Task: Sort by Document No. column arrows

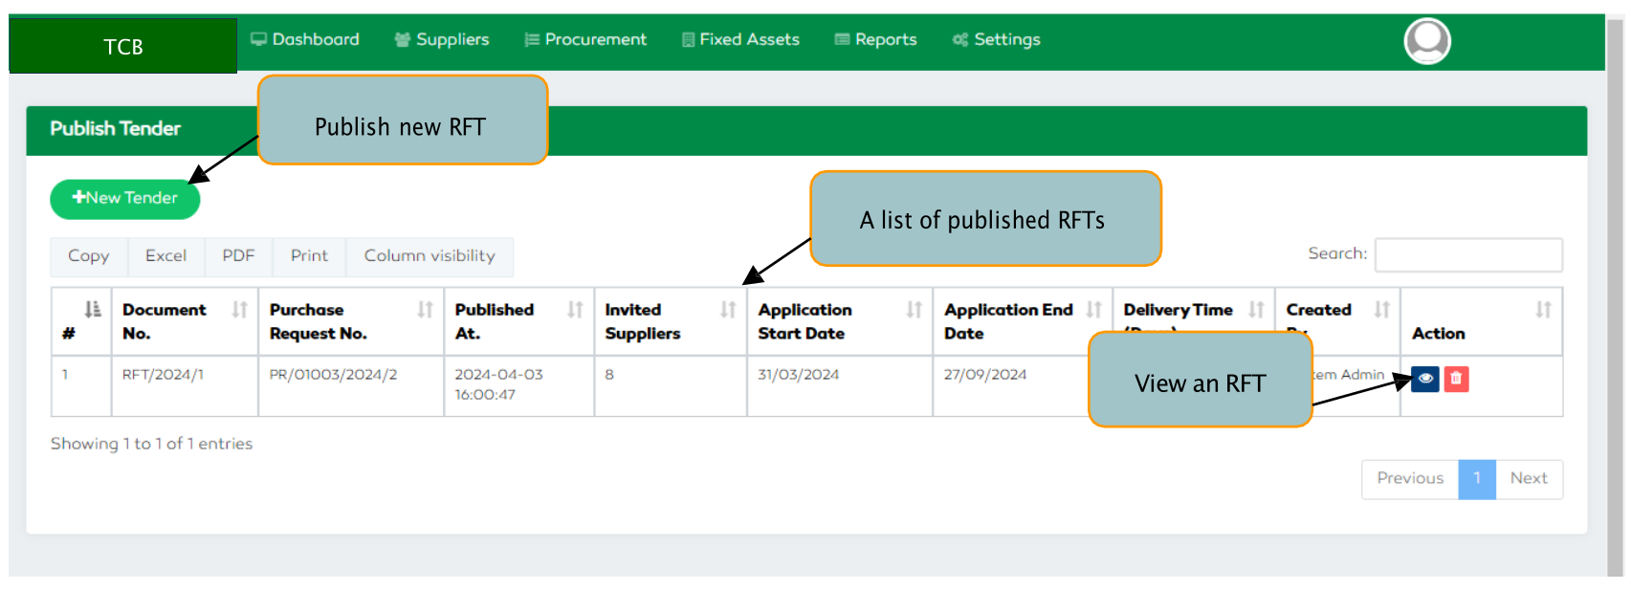Action: [x=239, y=309]
